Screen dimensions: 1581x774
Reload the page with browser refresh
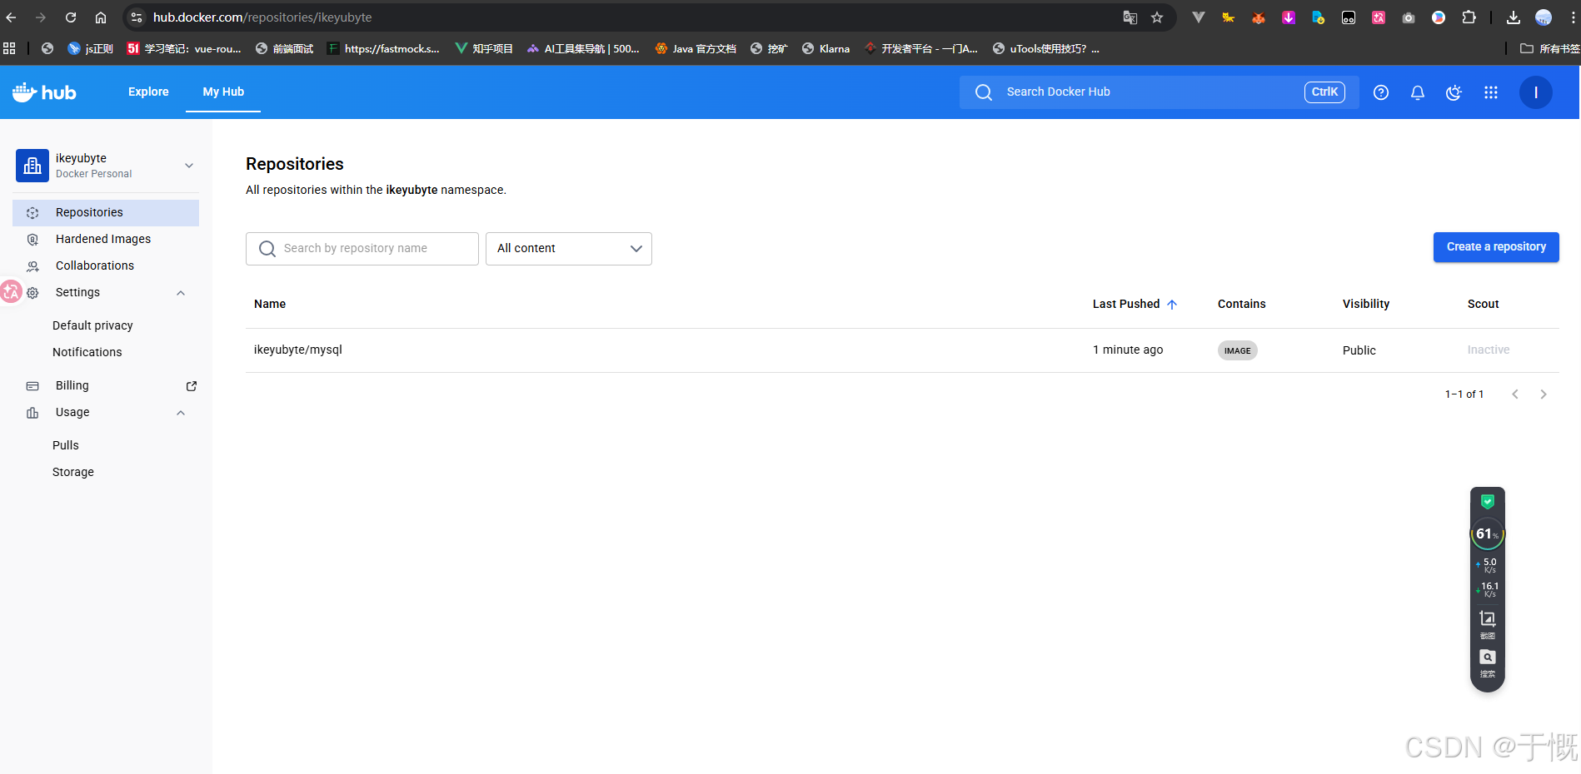click(71, 17)
